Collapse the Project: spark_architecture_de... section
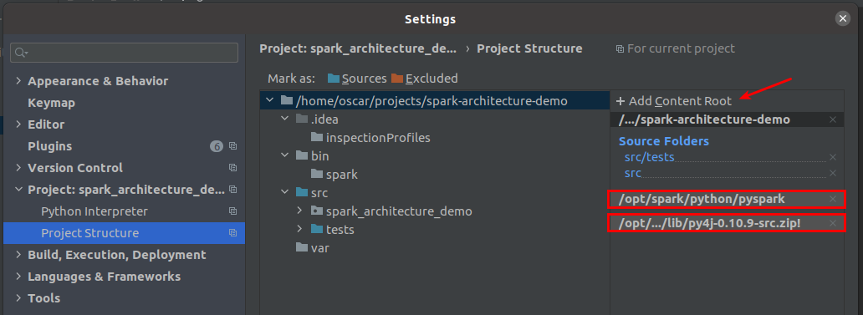 pos(18,190)
